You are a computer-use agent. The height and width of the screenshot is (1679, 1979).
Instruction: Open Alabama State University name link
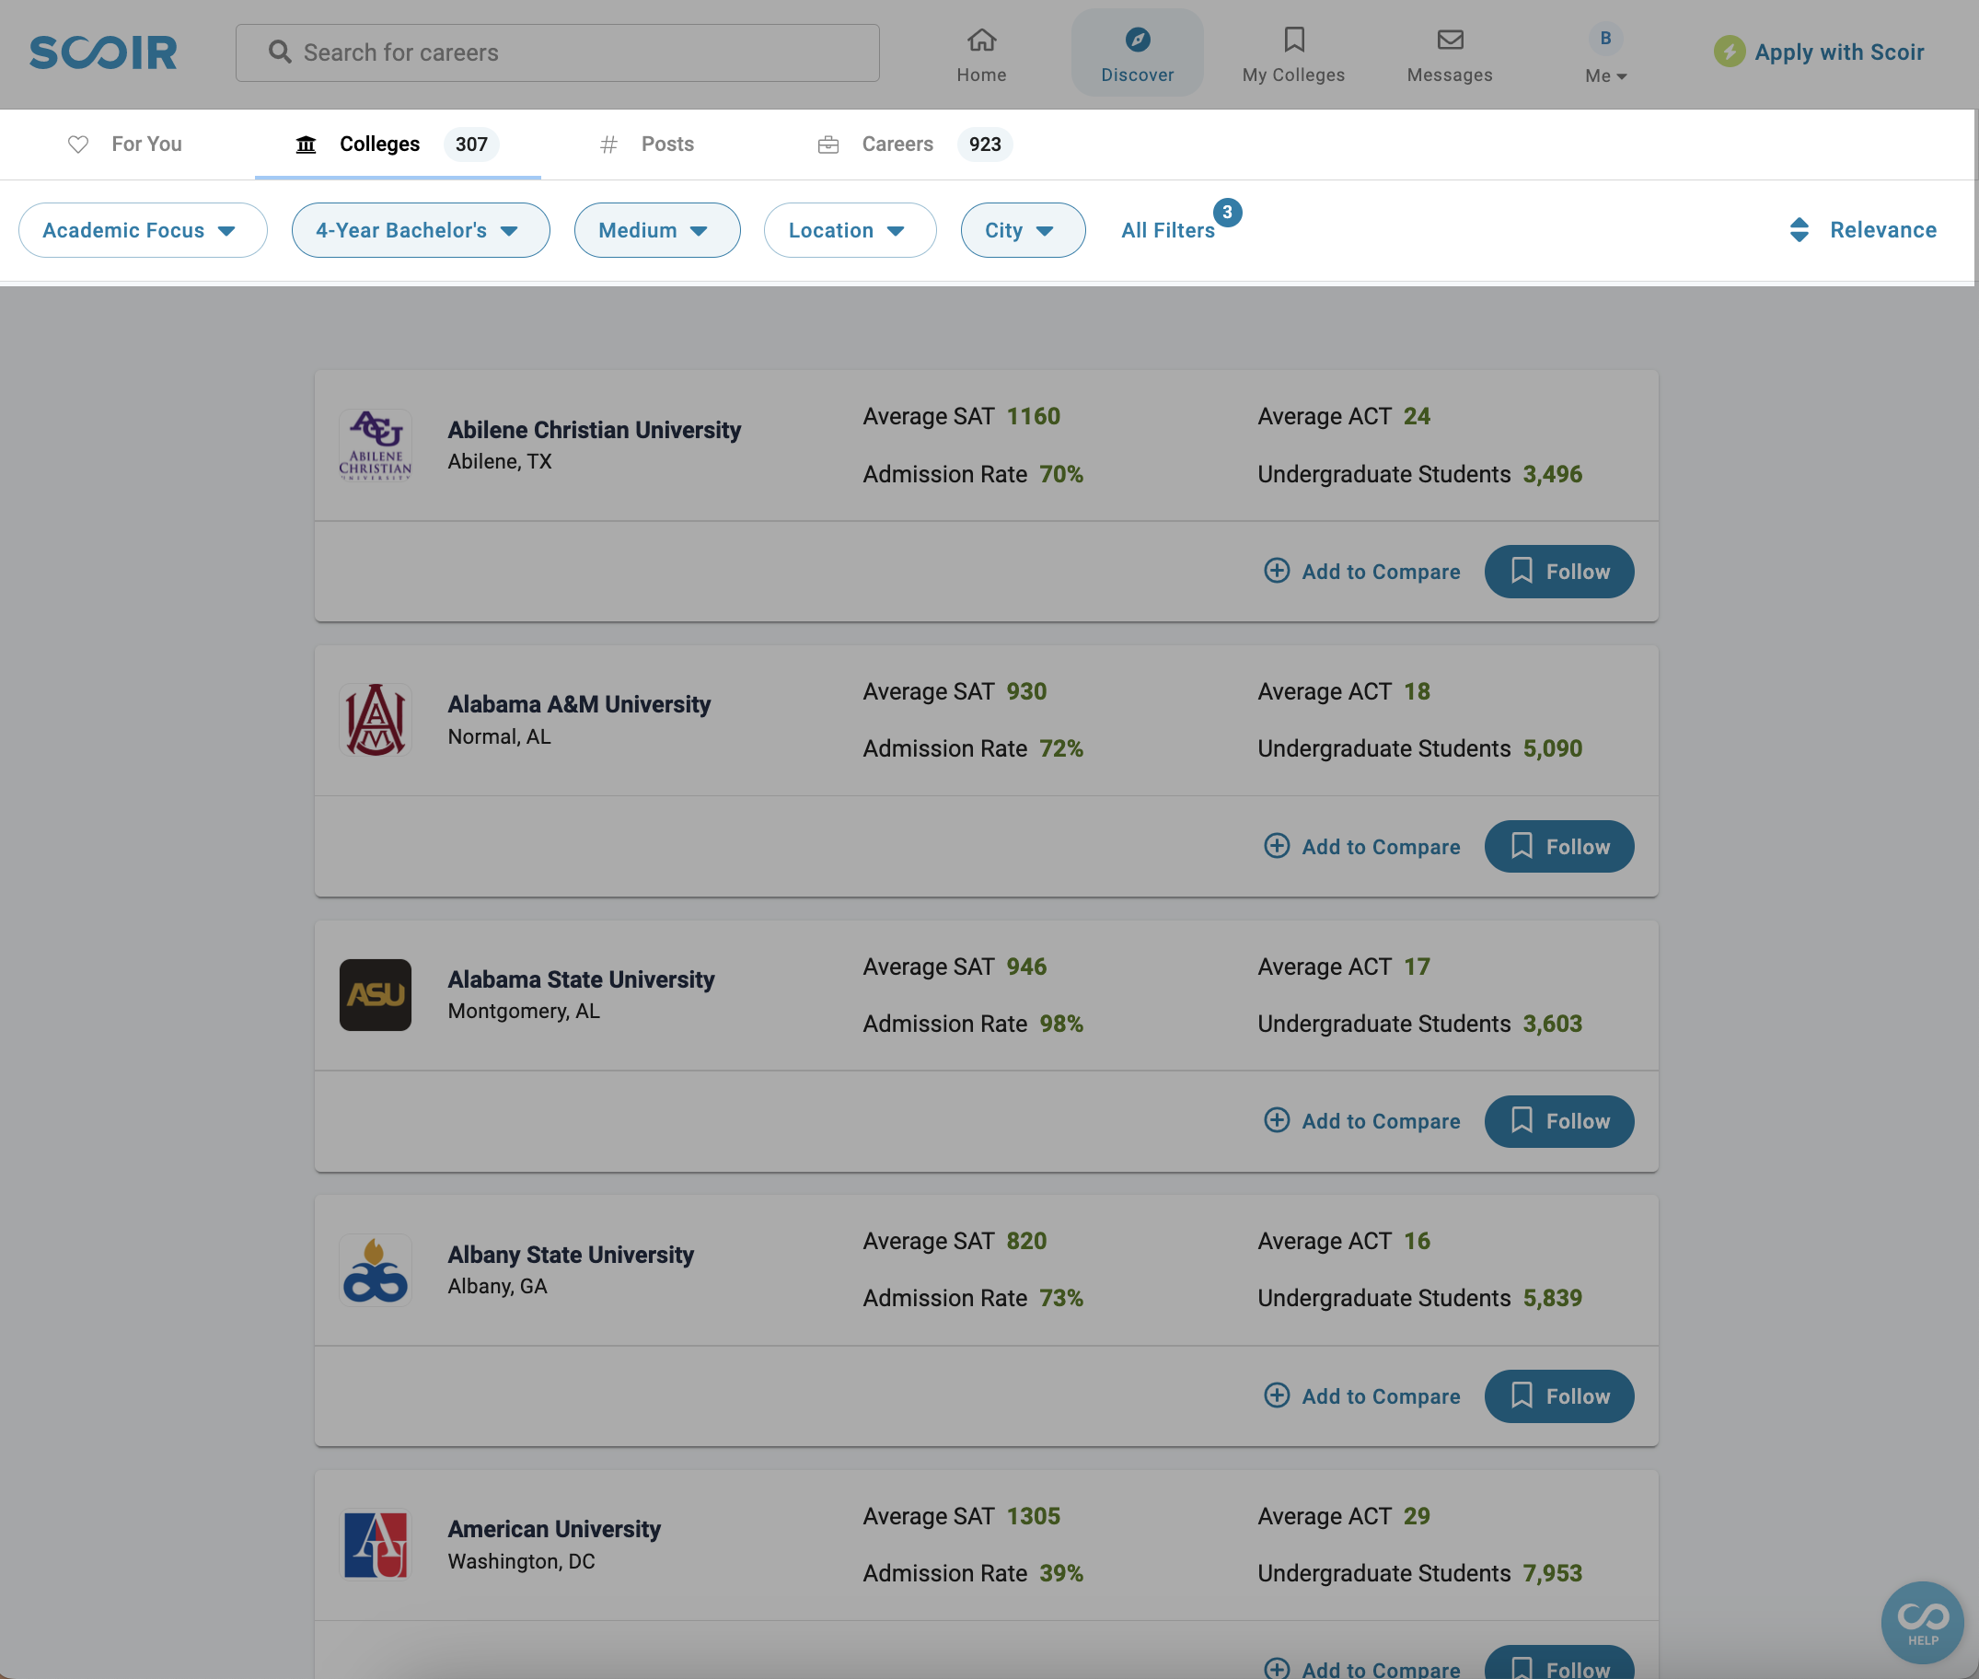pos(581,978)
